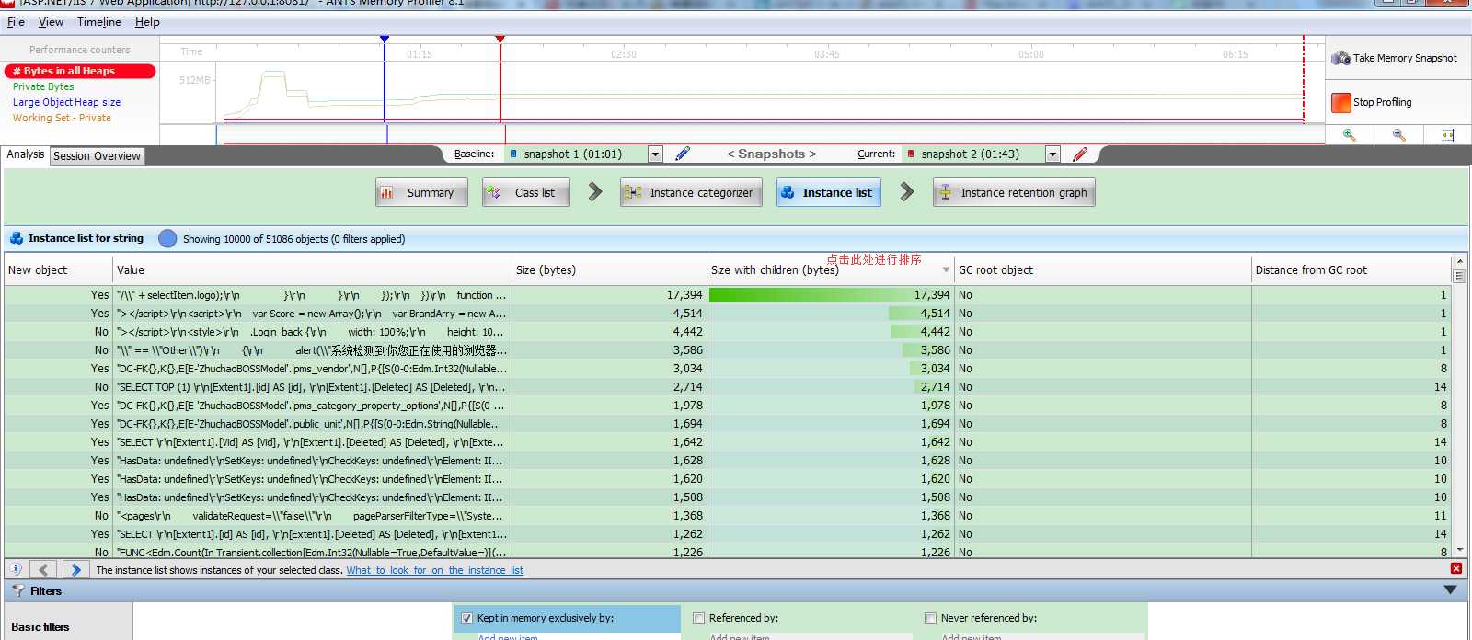Select row with value Login_back style
This screenshot has width=1472, height=640.
728,332
